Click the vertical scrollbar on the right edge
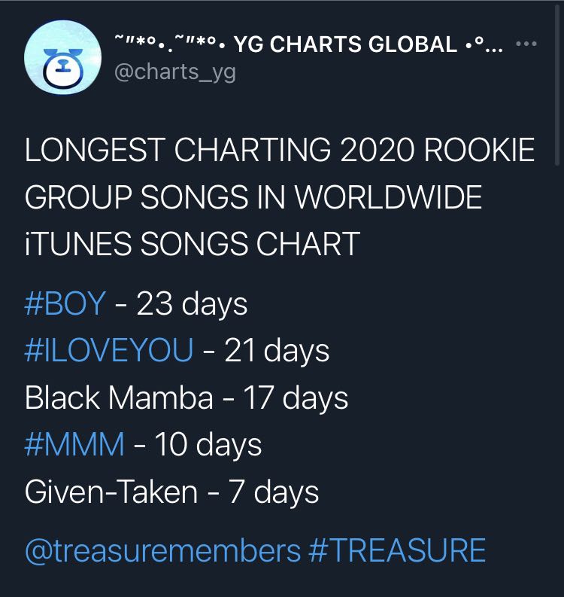 click(x=557, y=84)
